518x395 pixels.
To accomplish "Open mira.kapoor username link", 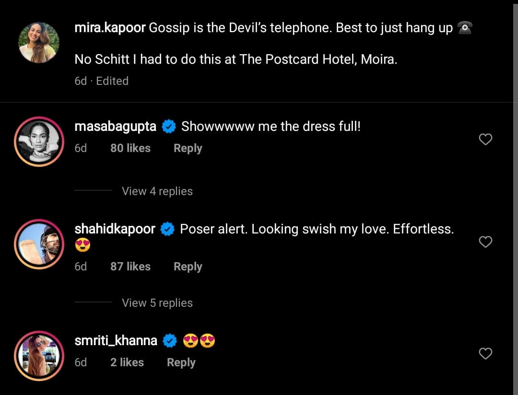I will (x=110, y=28).
